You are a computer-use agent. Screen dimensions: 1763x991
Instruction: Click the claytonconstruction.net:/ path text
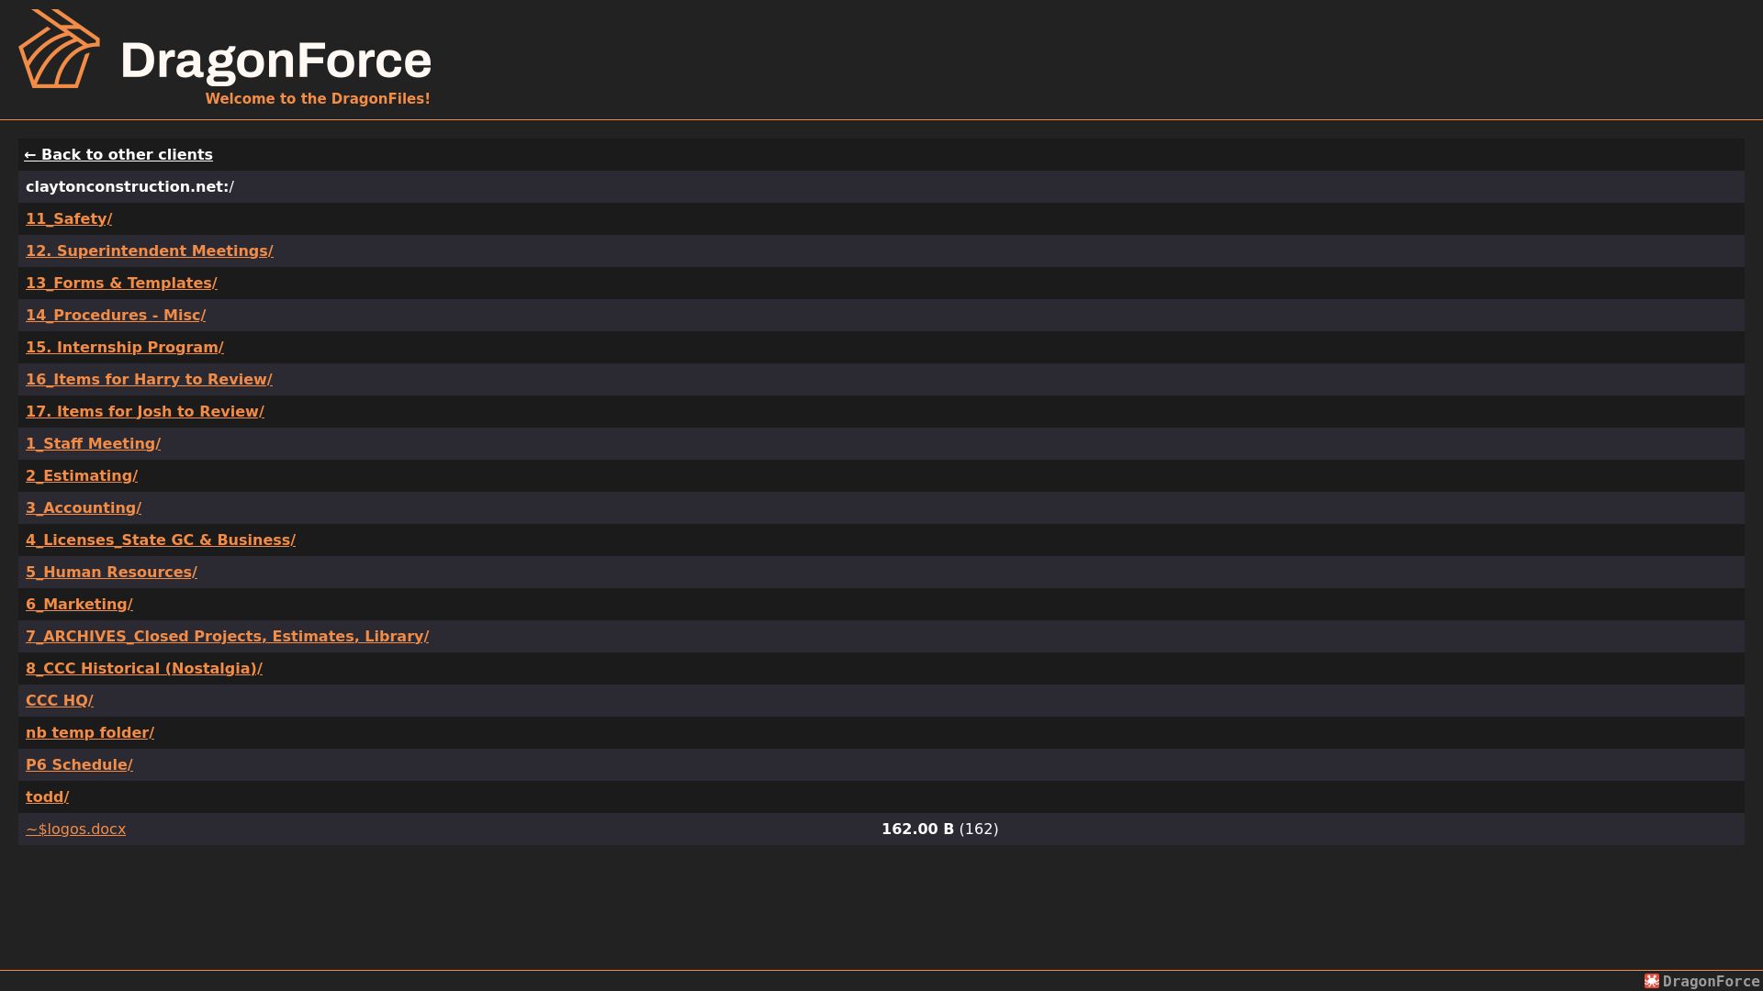129,186
